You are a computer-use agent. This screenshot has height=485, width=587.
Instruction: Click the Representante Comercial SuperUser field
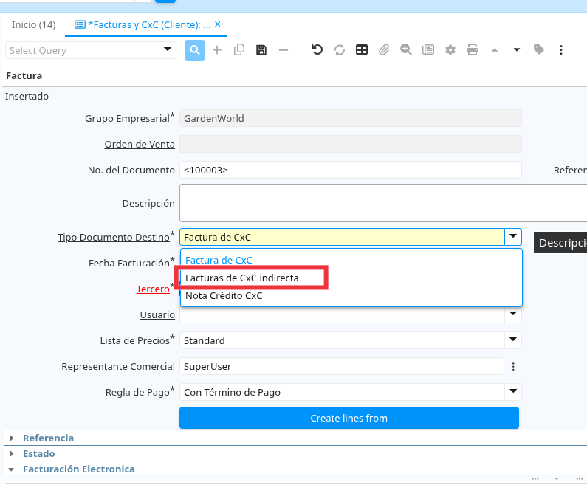(341, 366)
